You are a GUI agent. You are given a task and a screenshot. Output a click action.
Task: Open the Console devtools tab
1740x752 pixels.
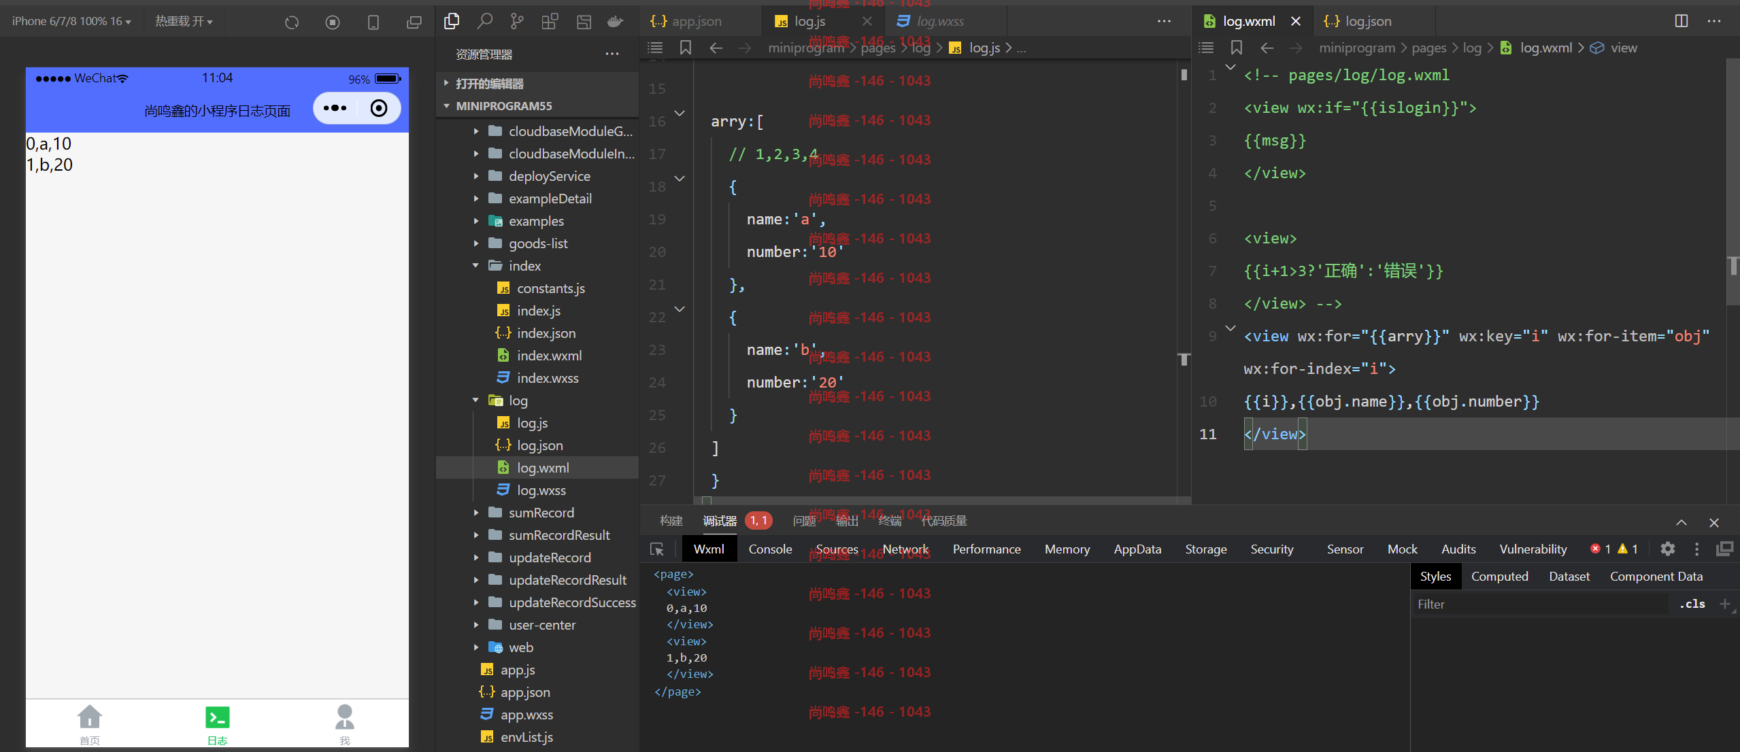(770, 549)
